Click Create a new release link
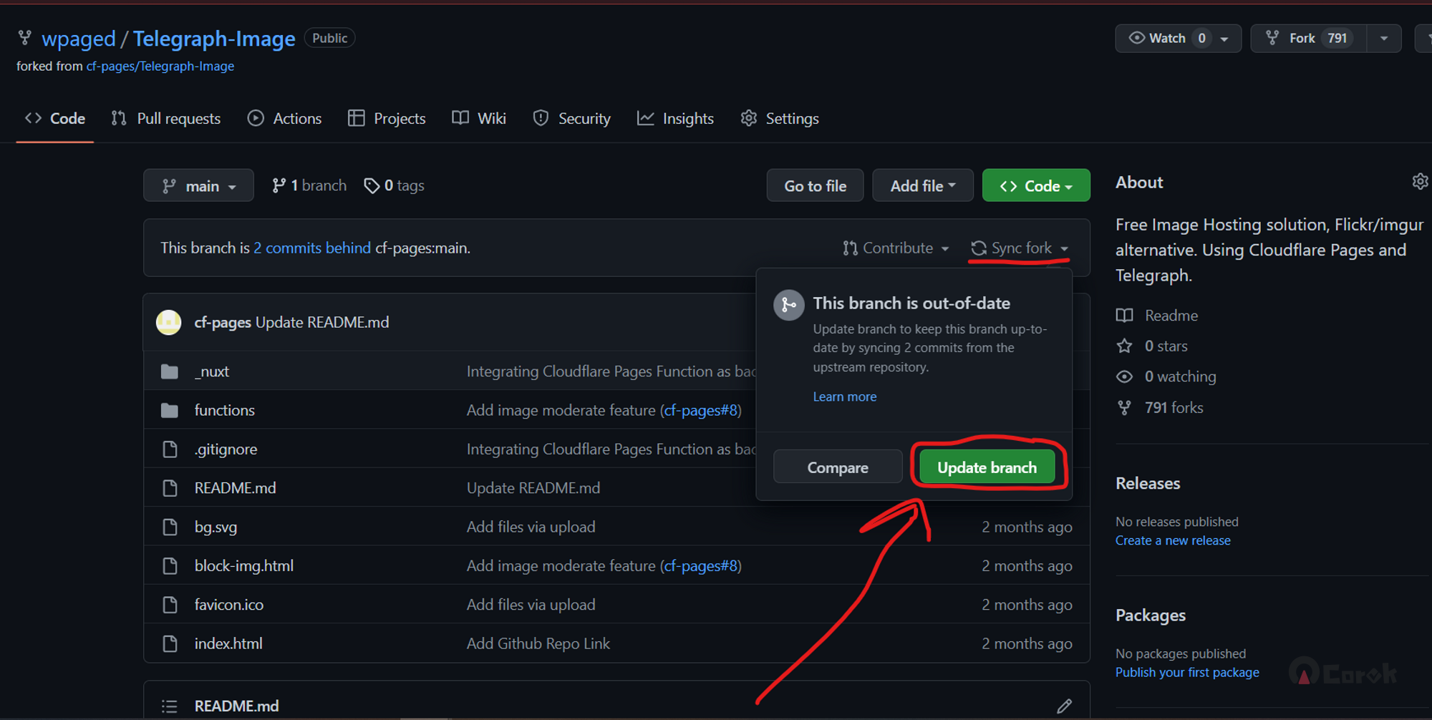This screenshot has width=1432, height=720. (x=1172, y=541)
